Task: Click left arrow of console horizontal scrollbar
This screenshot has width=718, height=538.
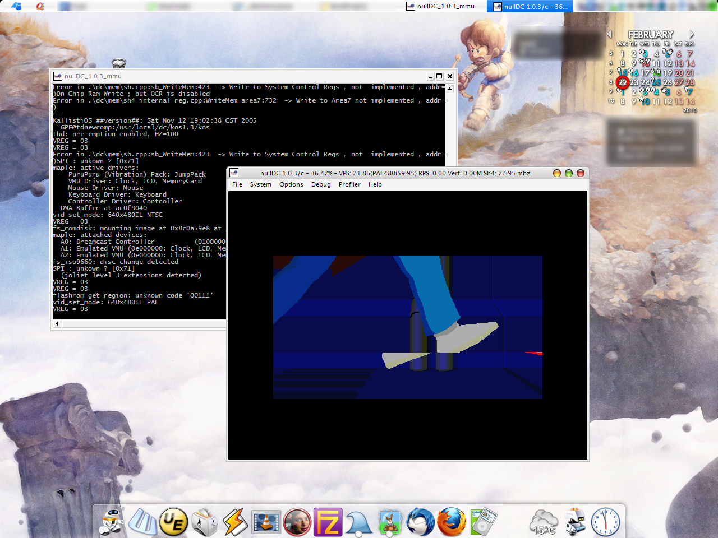Action: [x=57, y=323]
